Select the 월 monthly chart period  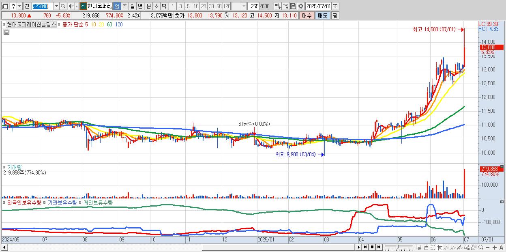click(132, 6)
